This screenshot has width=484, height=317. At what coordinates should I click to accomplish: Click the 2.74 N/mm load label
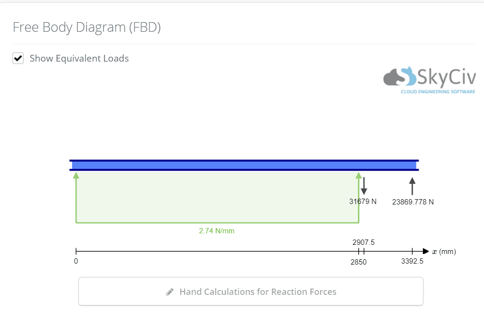[217, 231]
